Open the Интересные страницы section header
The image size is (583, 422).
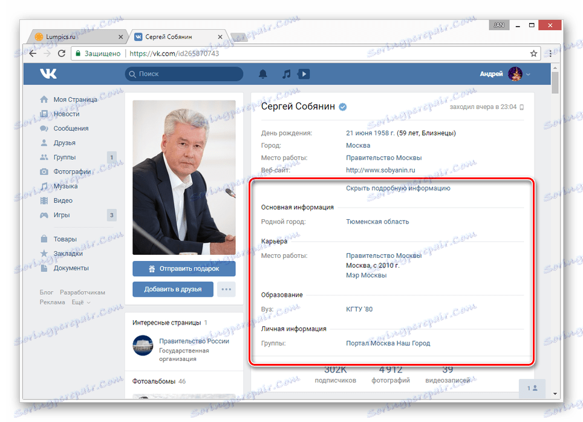point(169,323)
